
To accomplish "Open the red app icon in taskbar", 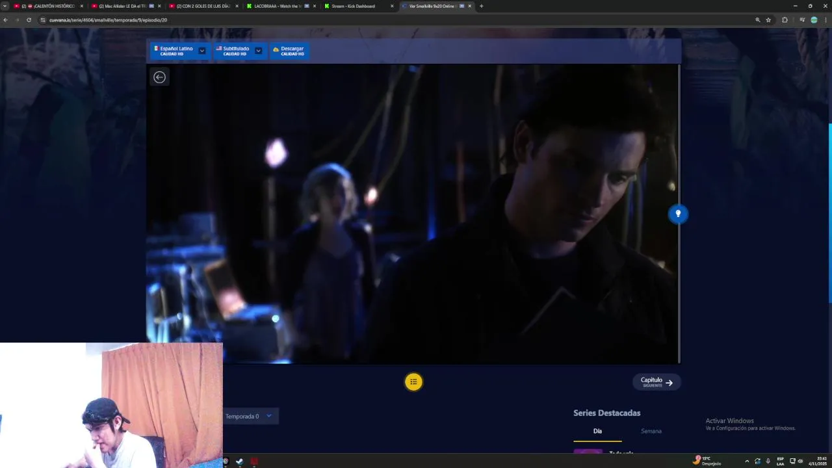I will click(254, 461).
